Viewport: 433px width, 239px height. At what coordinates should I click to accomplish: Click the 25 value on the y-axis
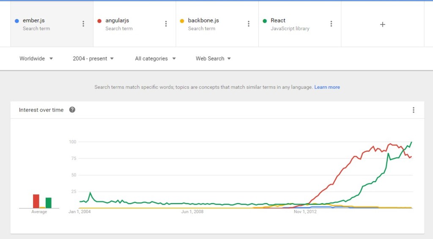pyautogui.click(x=74, y=192)
